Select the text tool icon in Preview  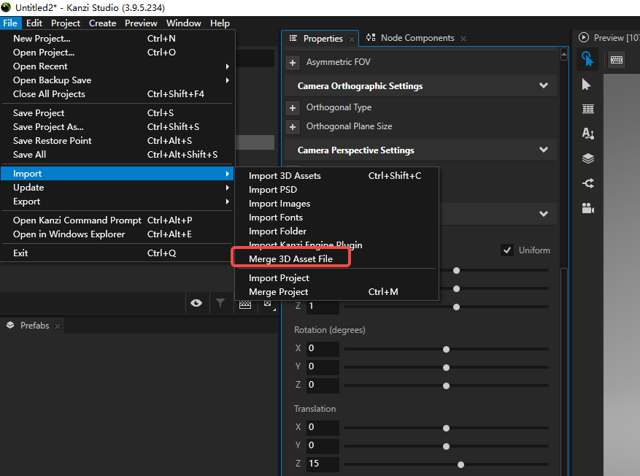(587, 134)
